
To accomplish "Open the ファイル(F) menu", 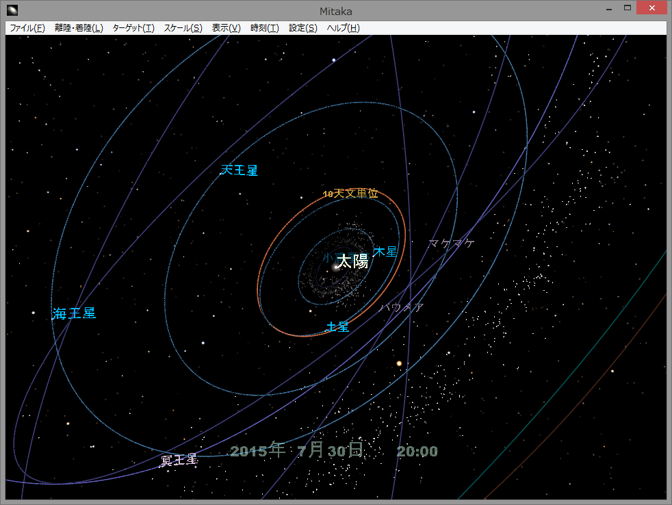I will coord(27,28).
